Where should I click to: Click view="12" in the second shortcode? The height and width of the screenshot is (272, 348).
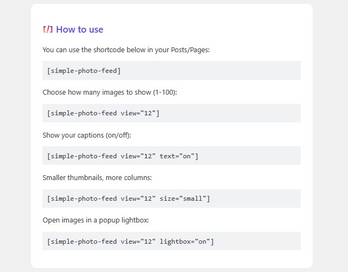(138, 113)
